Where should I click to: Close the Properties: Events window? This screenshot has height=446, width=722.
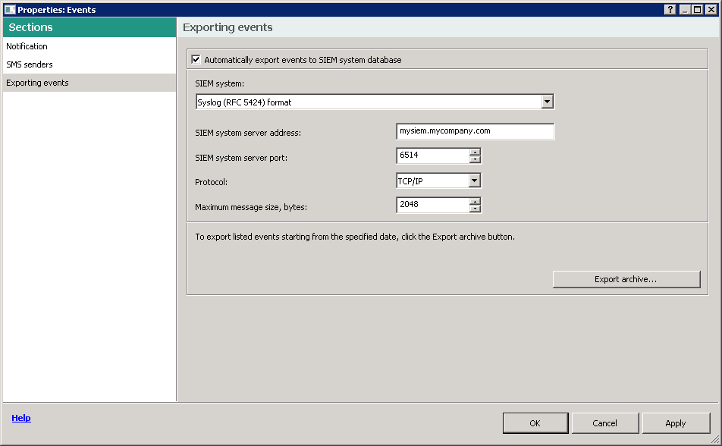coord(711,9)
